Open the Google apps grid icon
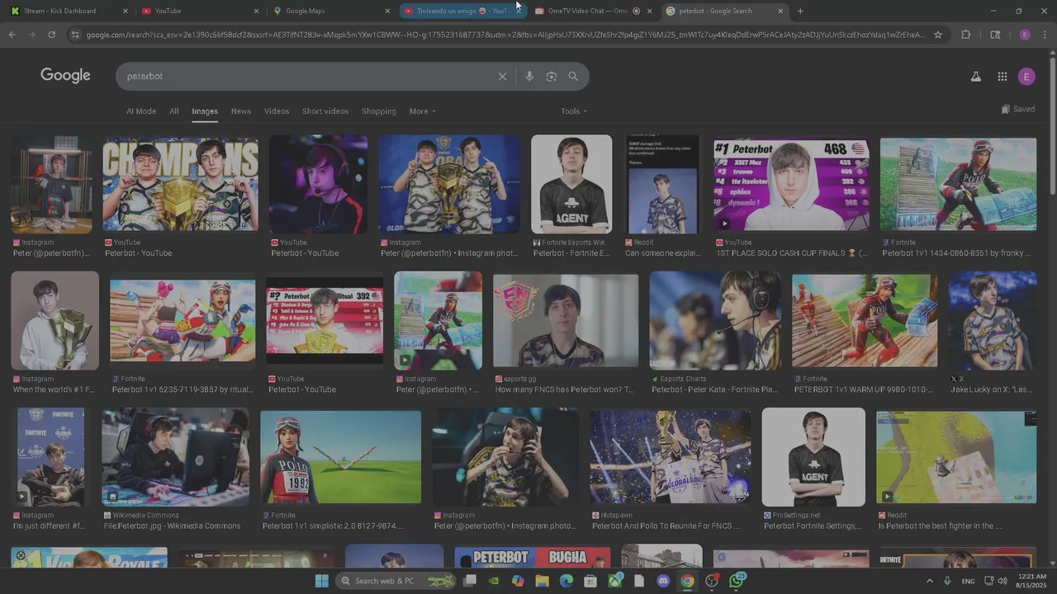The height and width of the screenshot is (594, 1057). pyautogui.click(x=1002, y=77)
